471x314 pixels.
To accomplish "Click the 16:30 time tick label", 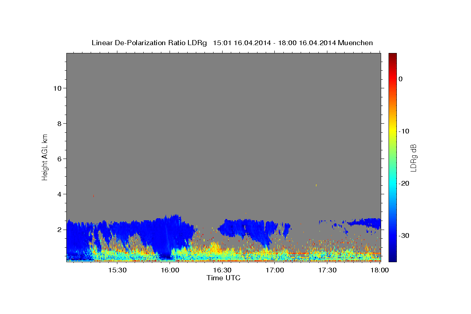I will (x=223, y=270).
